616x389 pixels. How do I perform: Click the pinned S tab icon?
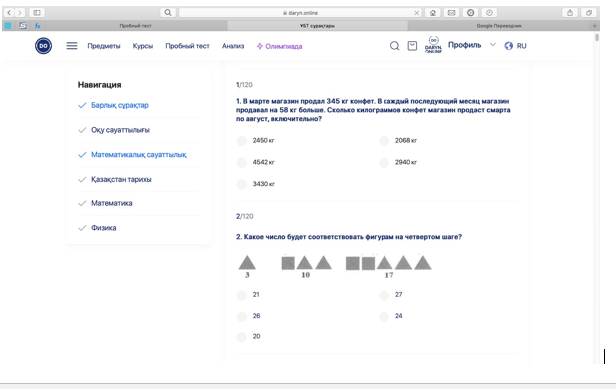[x=23, y=26]
